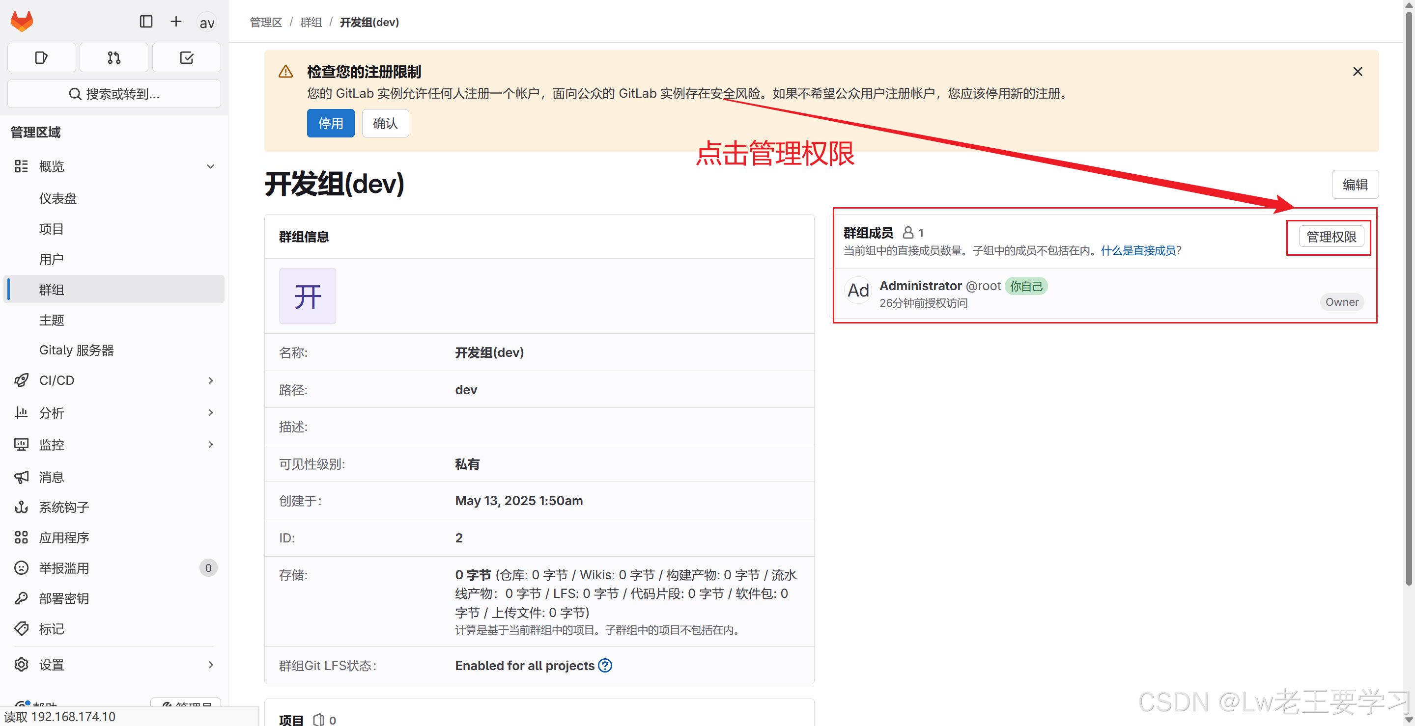The width and height of the screenshot is (1415, 726).
Task: Open the issues shortcut icon
Action: (41, 57)
